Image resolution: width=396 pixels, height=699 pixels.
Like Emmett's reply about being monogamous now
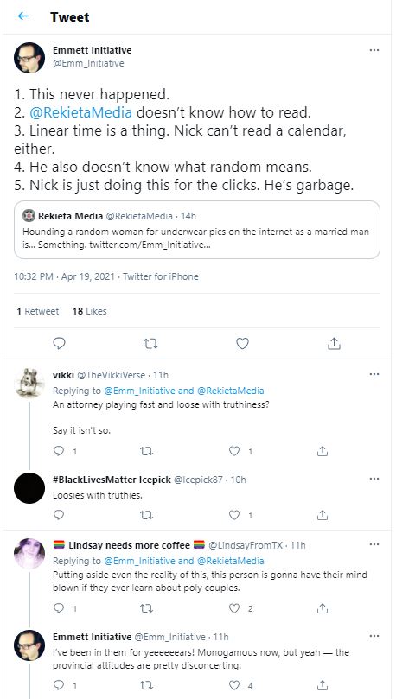click(234, 685)
